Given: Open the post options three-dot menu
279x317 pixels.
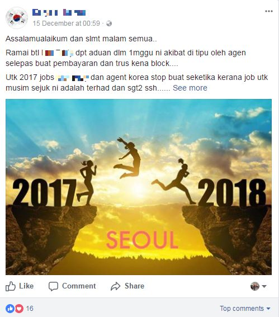Looking at the screenshot, I should 269,11.
